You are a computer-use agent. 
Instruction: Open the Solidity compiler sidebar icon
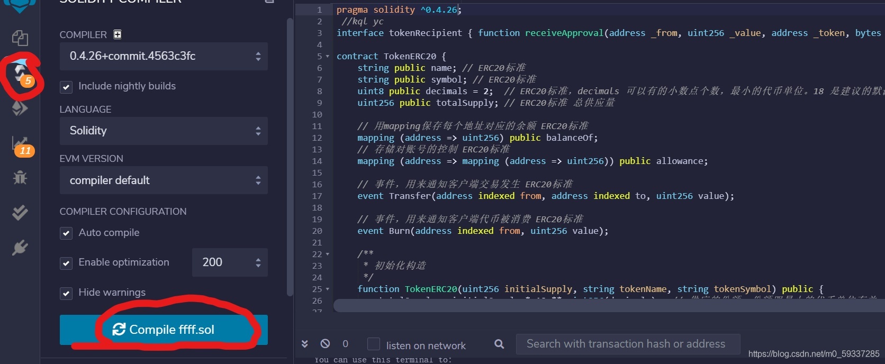[x=20, y=72]
